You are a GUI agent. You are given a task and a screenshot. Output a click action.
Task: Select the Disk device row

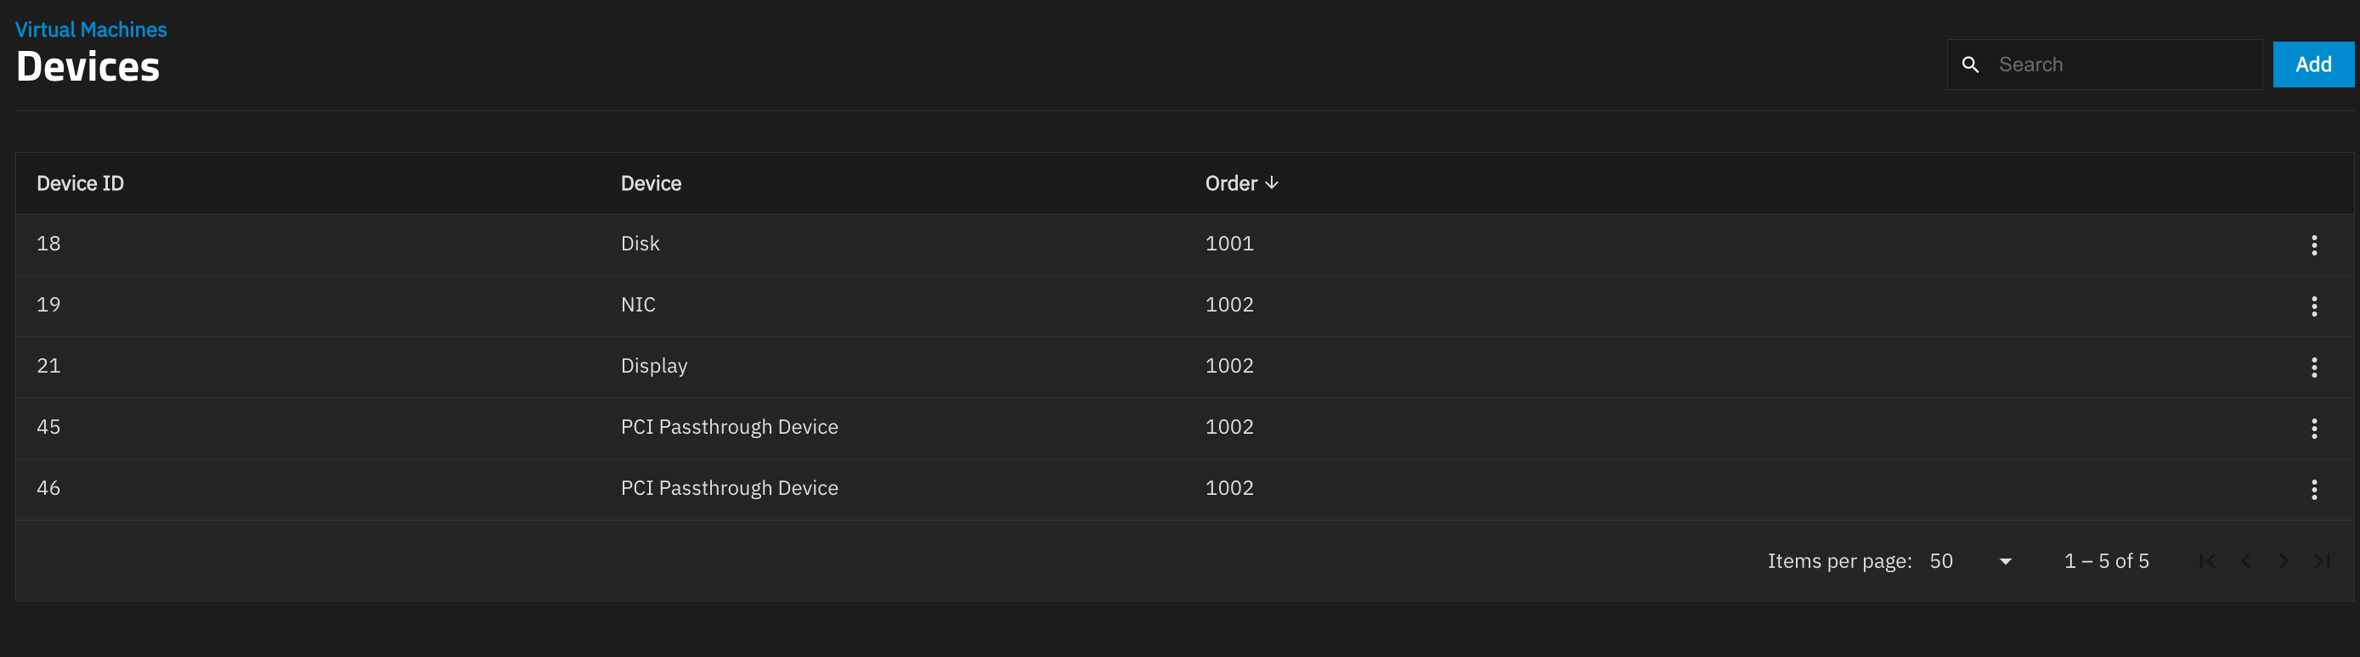pyautogui.click(x=1183, y=244)
